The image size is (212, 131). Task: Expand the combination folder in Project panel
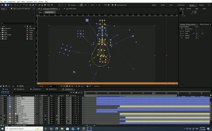pyautogui.click(x=1, y=29)
